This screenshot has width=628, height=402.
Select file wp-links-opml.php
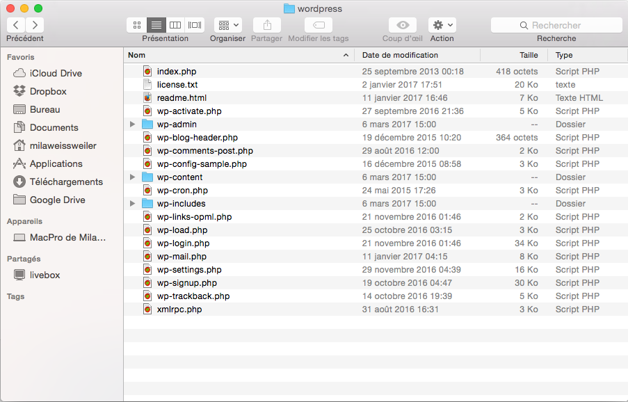194,216
